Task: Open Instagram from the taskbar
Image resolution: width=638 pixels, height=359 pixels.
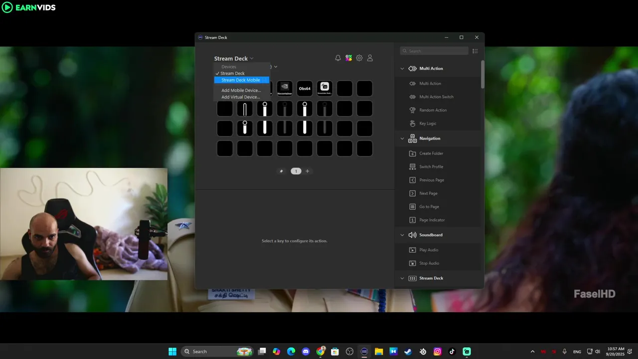Action: pos(437,352)
